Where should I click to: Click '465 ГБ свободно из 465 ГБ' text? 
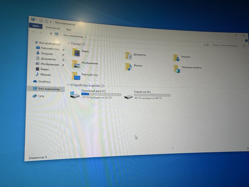148,98
